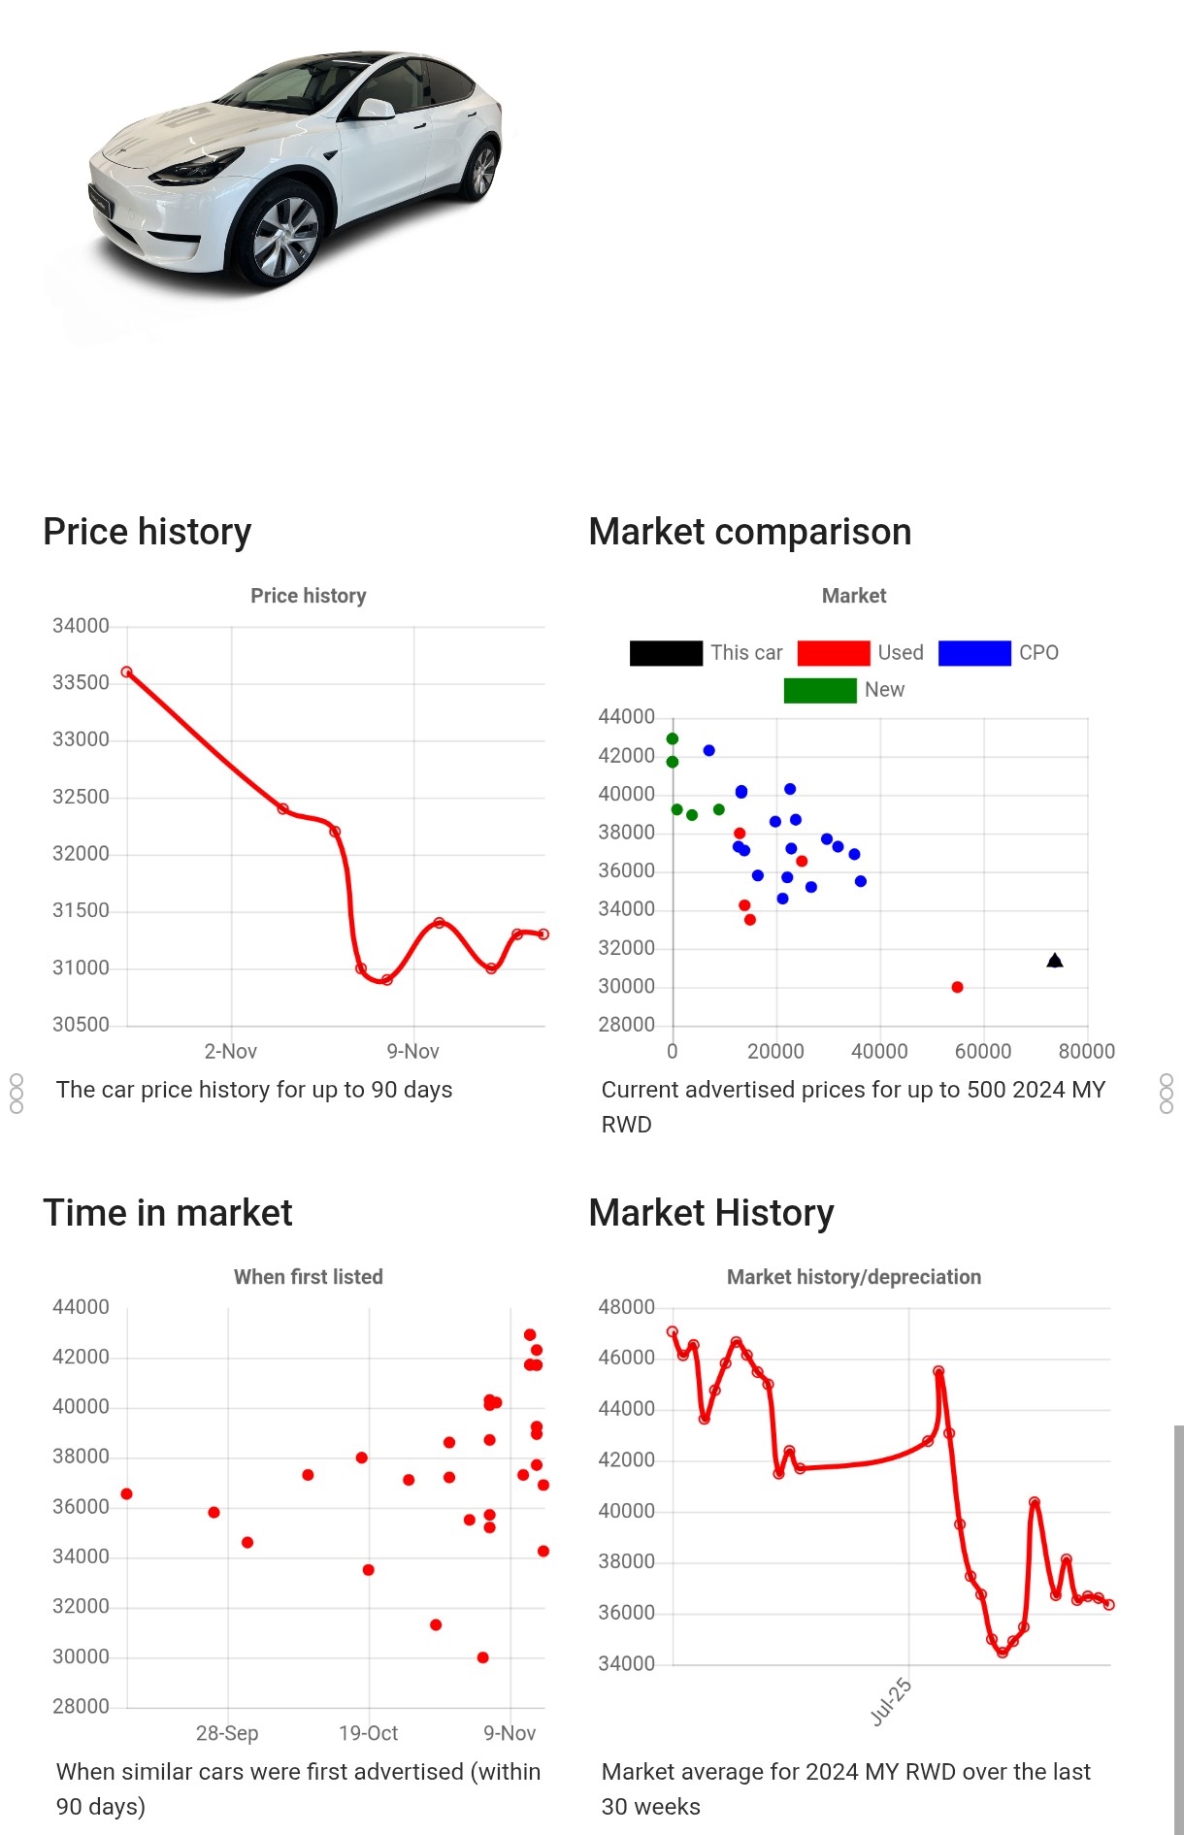Click the lowest point of the Market history line
1184x1835 pixels.
pos(1003,1652)
